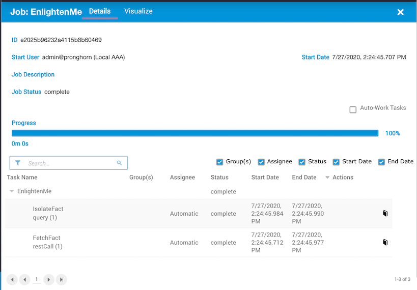Uncheck the End Date column checkbox
The image size is (417, 290).
coord(381,162)
